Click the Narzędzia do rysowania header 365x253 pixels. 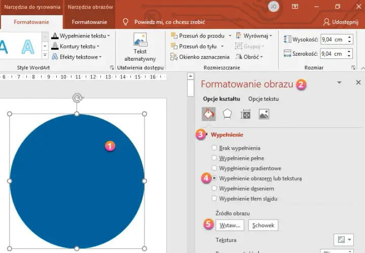coord(32,7)
